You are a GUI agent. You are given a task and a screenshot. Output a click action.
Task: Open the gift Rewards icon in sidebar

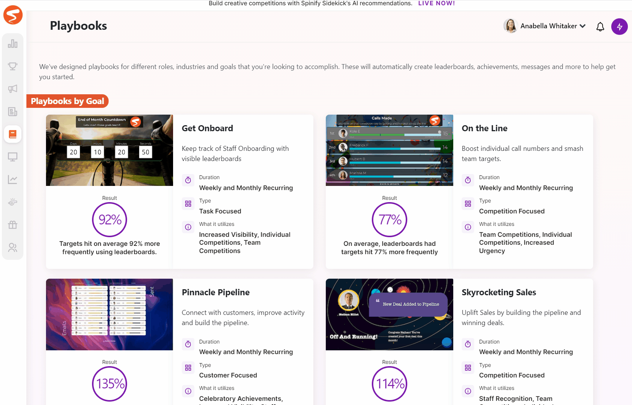pos(12,225)
